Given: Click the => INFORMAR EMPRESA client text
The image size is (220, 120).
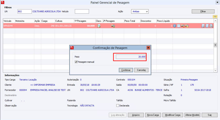Looking at the screenshot, I should [43, 85].
